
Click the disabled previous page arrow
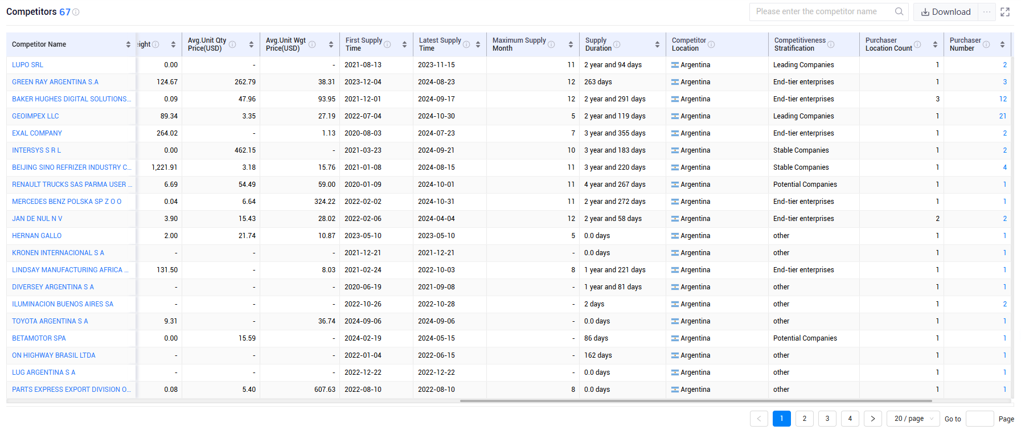[x=759, y=419]
